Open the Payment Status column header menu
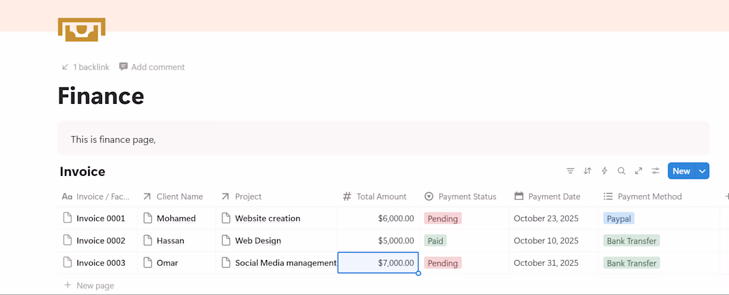 pos(467,196)
